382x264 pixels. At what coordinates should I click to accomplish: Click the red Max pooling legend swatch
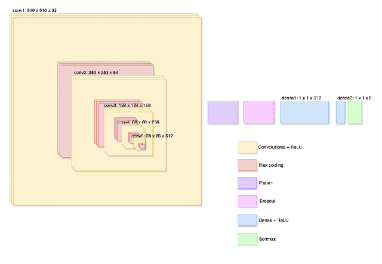point(246,165)
